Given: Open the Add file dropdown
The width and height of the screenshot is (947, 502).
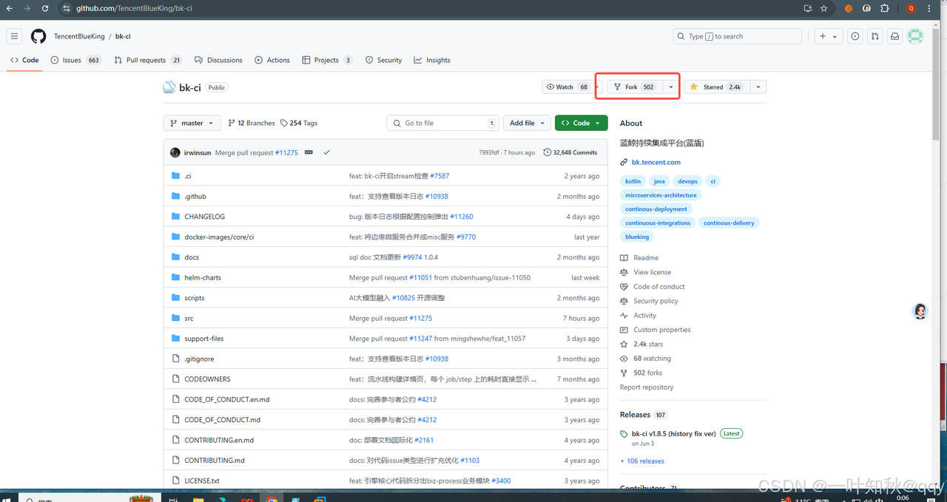Looking at the screenshot, I should [x=528, y=123].
